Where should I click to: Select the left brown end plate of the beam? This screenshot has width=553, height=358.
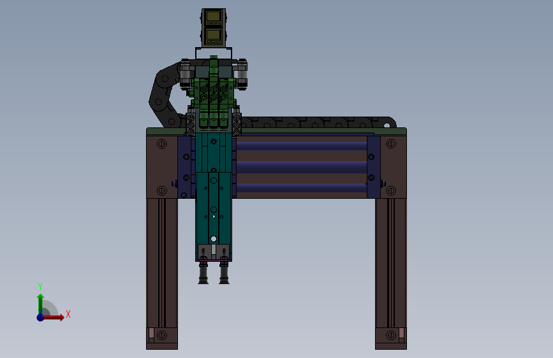(162, 167)
